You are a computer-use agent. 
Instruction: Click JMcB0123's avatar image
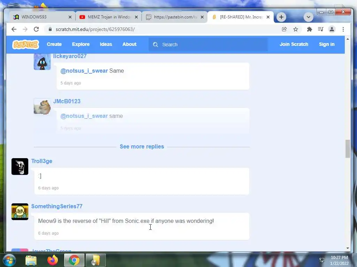pos(42,106)
